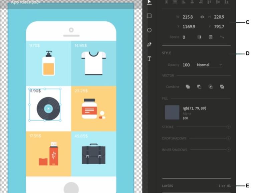Add a drop shadow with the plus icon
Viewport: 257px width, 193px height.
click(229, 138)
